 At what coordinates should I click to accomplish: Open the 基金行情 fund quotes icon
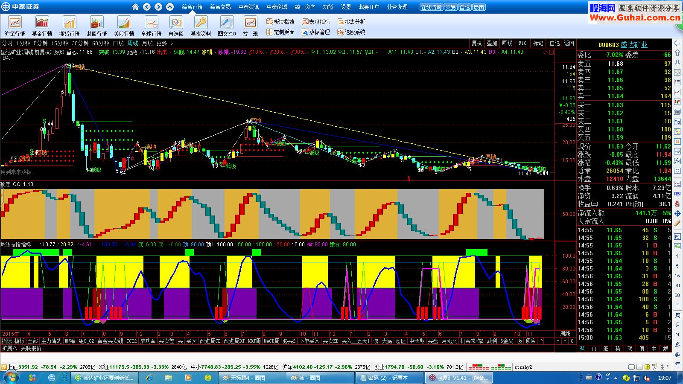[x=42, y=26]
